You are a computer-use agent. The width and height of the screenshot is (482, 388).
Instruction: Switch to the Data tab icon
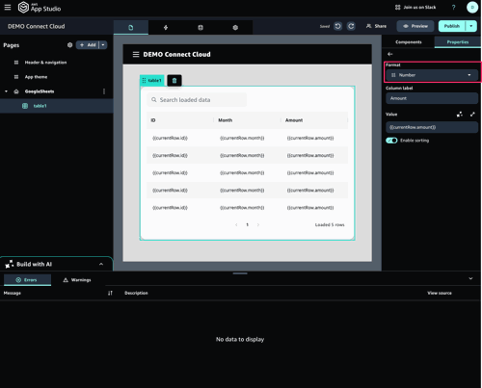coord(201,27)
